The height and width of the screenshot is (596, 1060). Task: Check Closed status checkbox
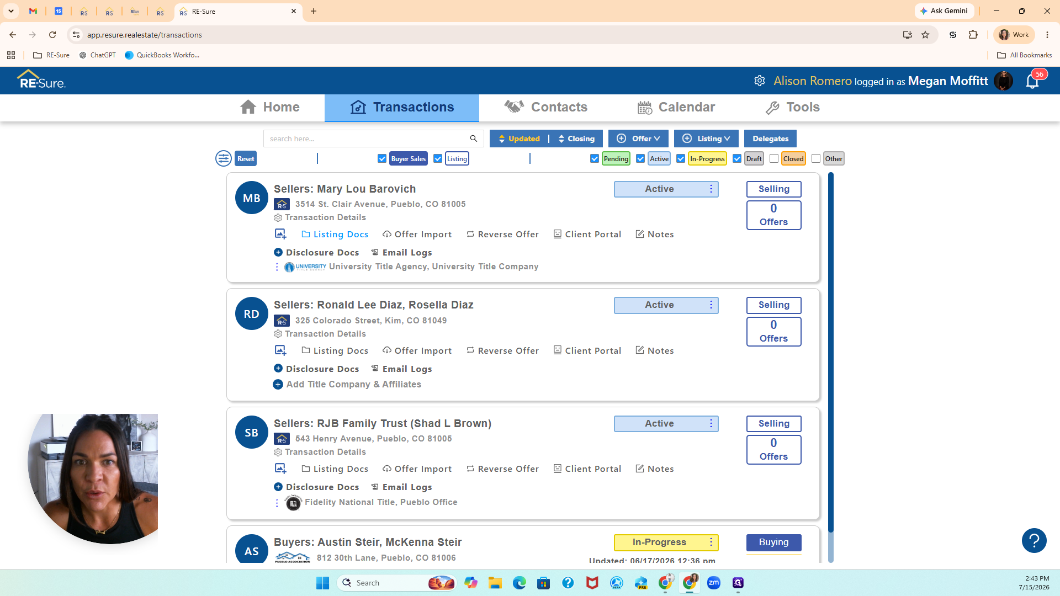click(x=774, y=158)
